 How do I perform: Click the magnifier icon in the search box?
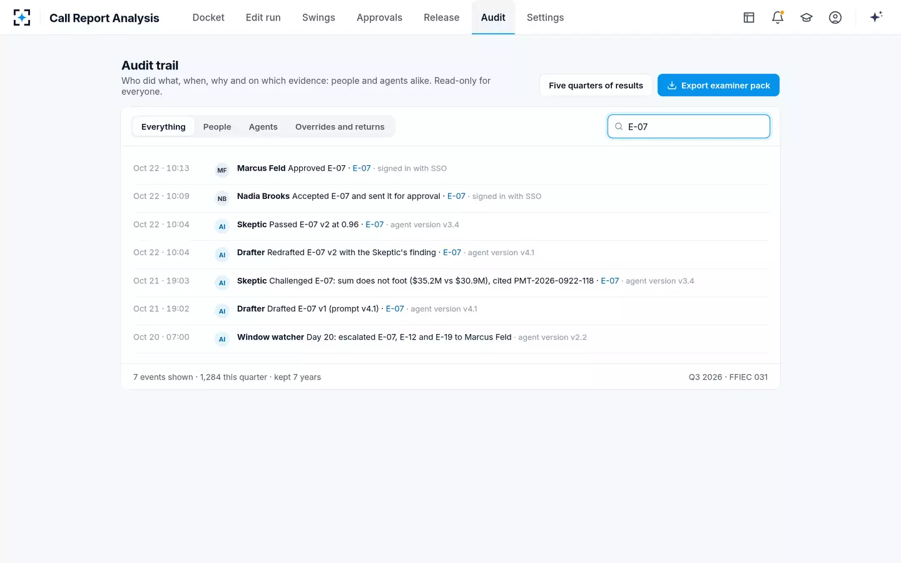pos(619,126)
